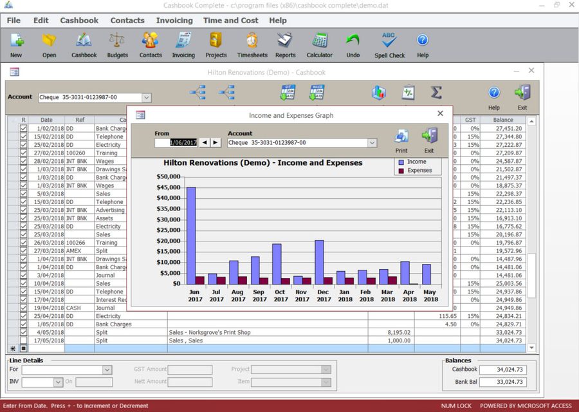The image size is (579, 412).
Task: Click the From date field in graph dialog
Action: click(176, 143)
